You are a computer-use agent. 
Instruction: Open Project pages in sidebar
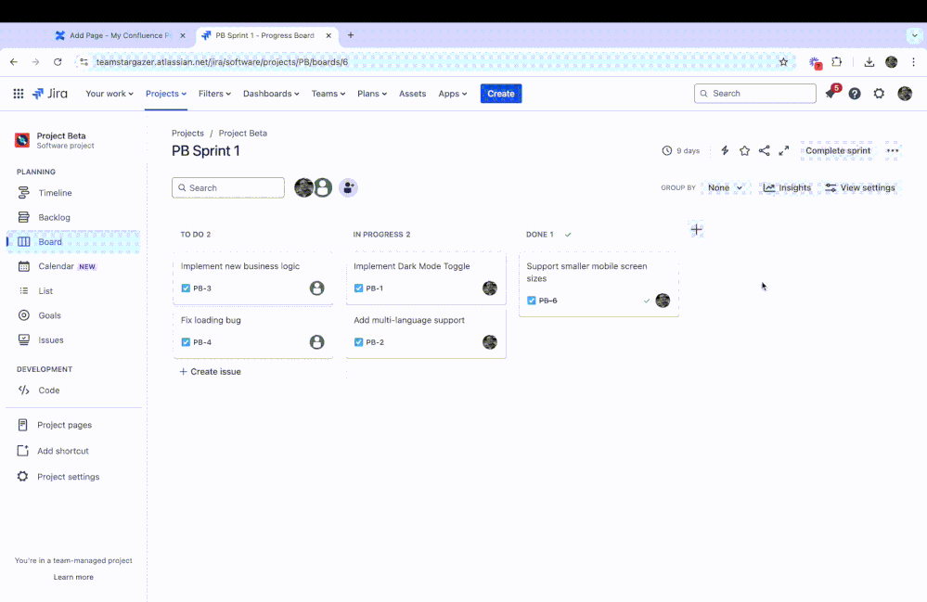click(73, 425)
